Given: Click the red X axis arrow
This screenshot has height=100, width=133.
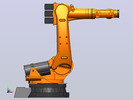Looking at the screenshot, I should 10,92.
